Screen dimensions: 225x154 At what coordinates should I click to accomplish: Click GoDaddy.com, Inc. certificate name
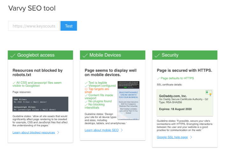(x=173, y=96)
